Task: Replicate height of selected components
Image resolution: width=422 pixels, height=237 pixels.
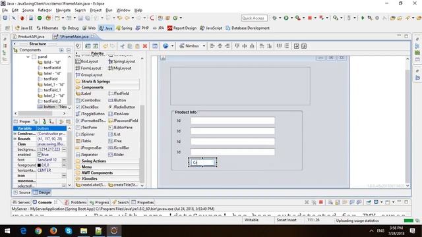Action: [x=269, y=46]
